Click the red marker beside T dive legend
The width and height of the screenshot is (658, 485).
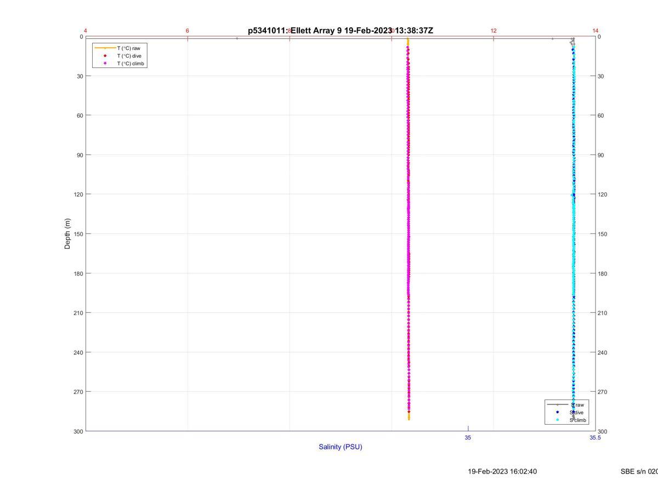pos(105,56)
